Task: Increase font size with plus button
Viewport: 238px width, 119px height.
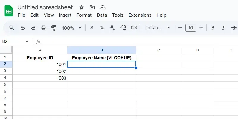Action: (x=201, y=28)
